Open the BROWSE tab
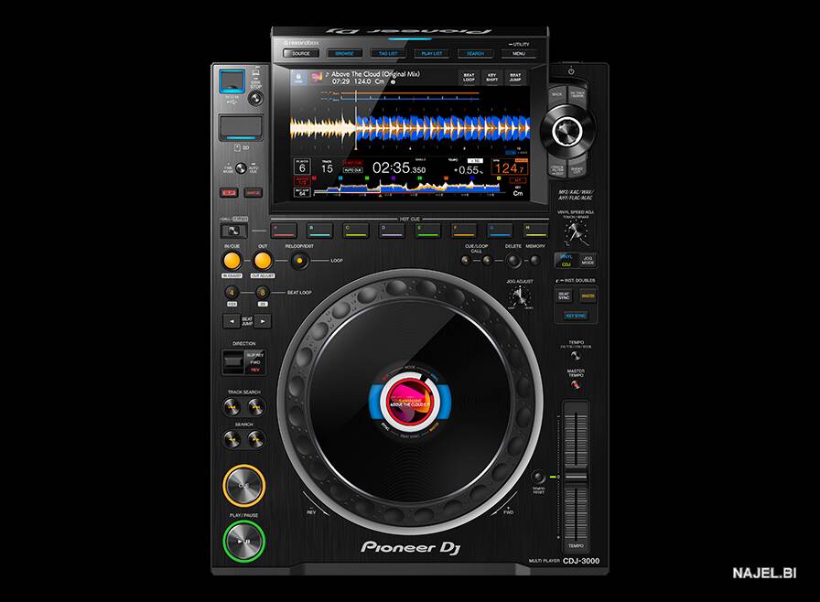This screenshot has height=602, width=820. (344, 53)
